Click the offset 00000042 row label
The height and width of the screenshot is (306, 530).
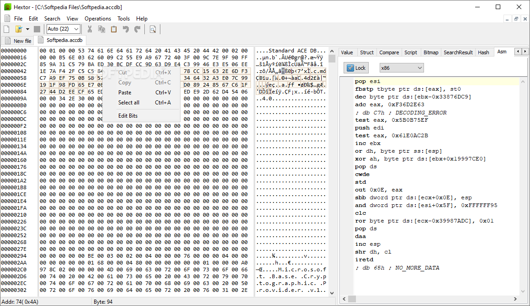tap(14, 71)
